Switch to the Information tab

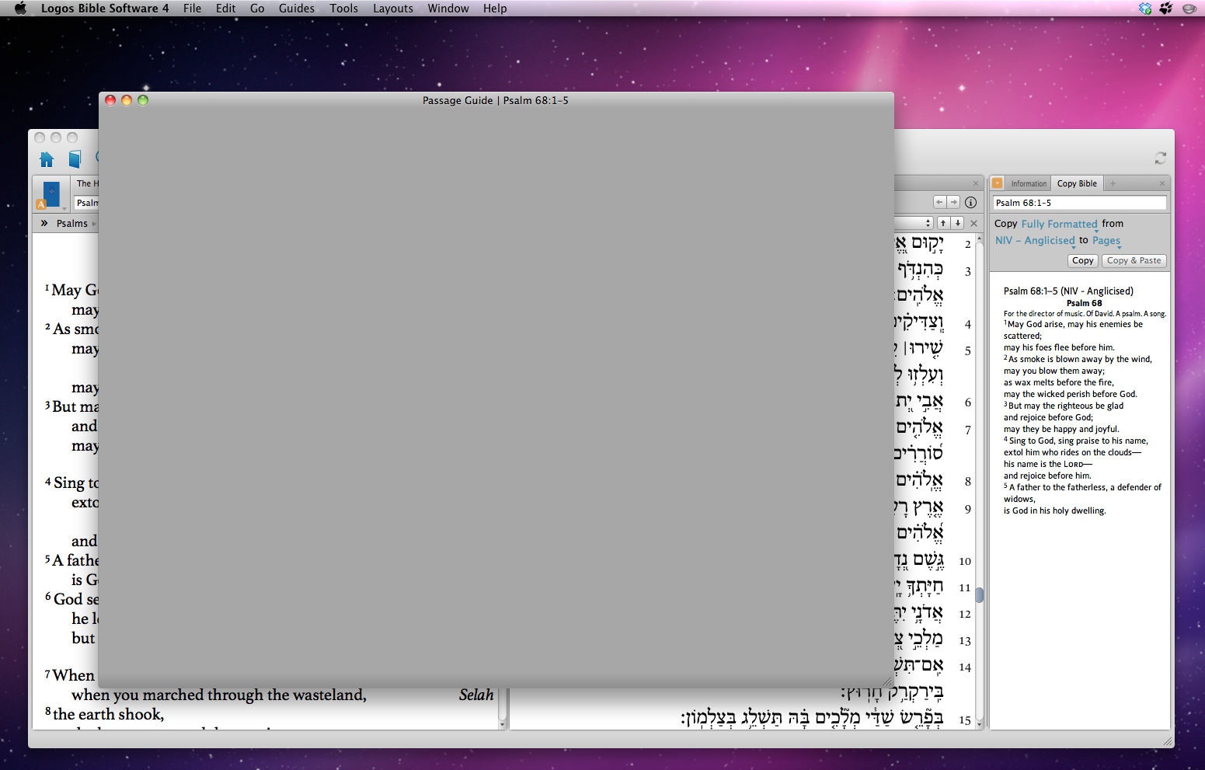point(1029,184)
